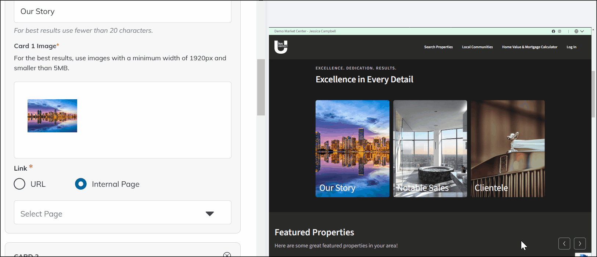The width and height of the screenshot is (597, 257).
Task: Open Local Communities in site navigation
Action: click(477, 47)
